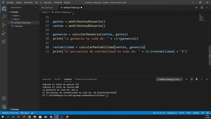Change language mode via Python label
This screenshot has height=119, width=211.
point(196,113)
